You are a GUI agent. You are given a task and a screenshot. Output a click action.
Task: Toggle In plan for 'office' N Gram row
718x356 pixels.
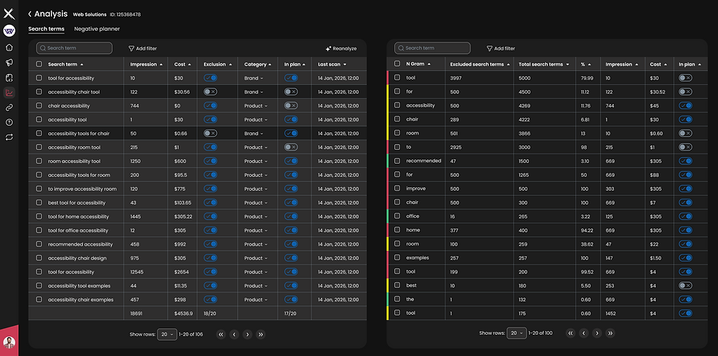pos(686,216)
